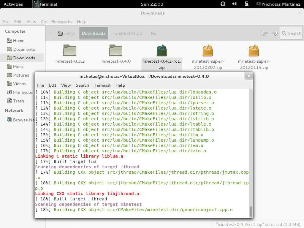
Task: Open the View menu in file manager
Action: coord(31,22)
